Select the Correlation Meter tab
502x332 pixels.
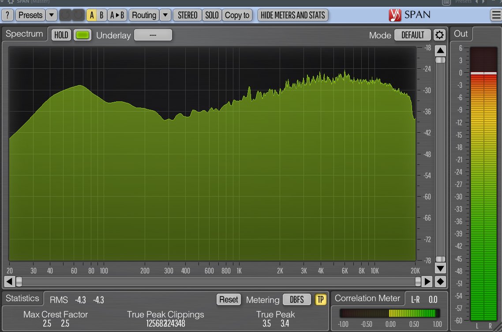tap(367, 298)
